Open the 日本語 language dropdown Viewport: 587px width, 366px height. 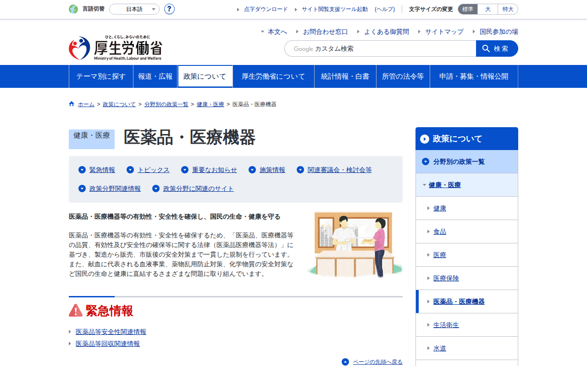(x=134, y=9)
